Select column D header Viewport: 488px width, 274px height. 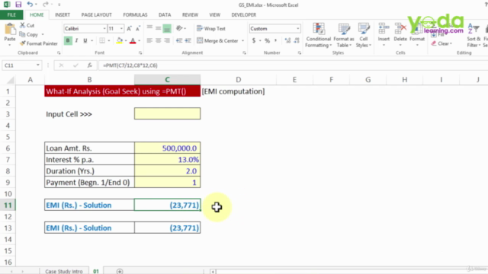pyautogui.click(x=238, y=79)
